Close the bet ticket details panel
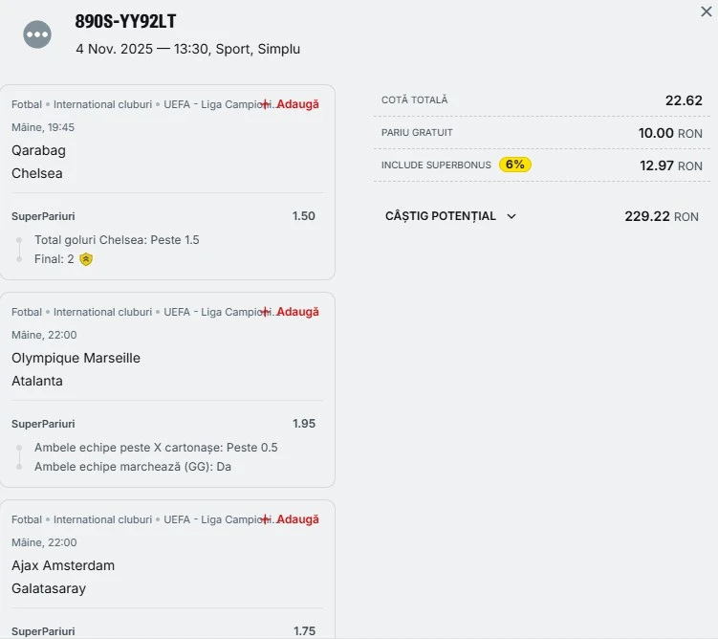Screen dimensions: 718x639 (707, 11)
